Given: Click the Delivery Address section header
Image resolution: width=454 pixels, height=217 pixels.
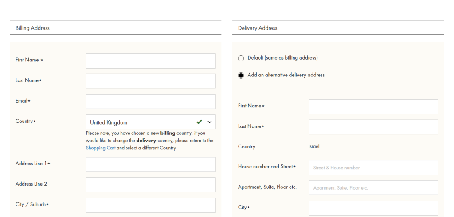Looking at the screenshot, I should click(258, 28).
